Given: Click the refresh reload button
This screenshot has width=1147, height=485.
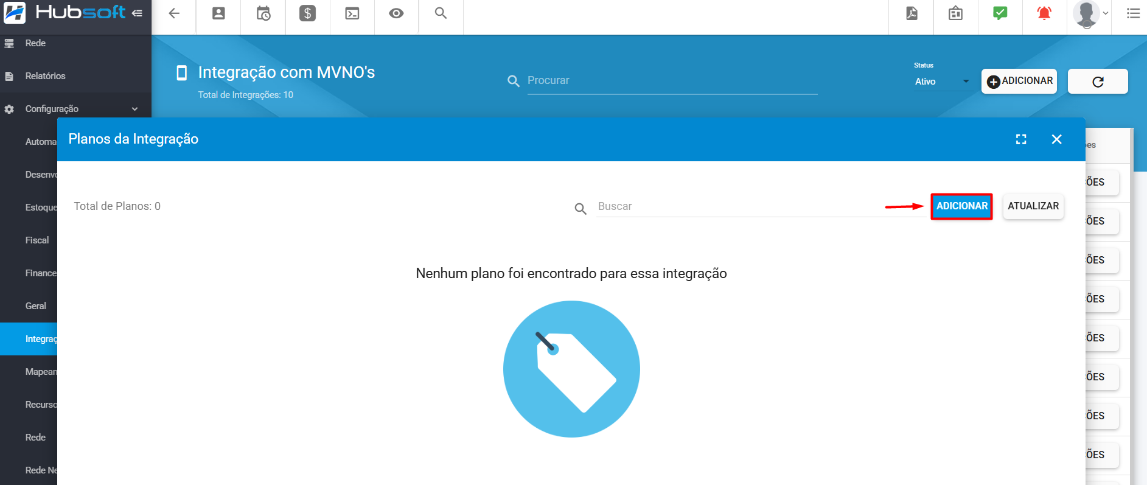Looking at the screenshot, I should (x=1098, y=82).
